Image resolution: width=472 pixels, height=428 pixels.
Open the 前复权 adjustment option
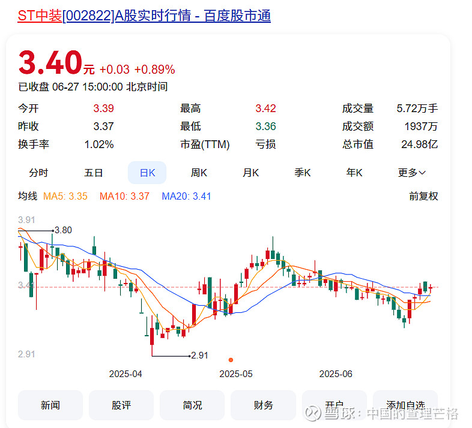click(423, 196)
